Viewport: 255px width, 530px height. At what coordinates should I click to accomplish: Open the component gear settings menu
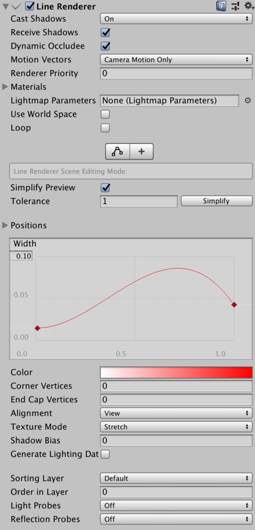pos(249,6)
